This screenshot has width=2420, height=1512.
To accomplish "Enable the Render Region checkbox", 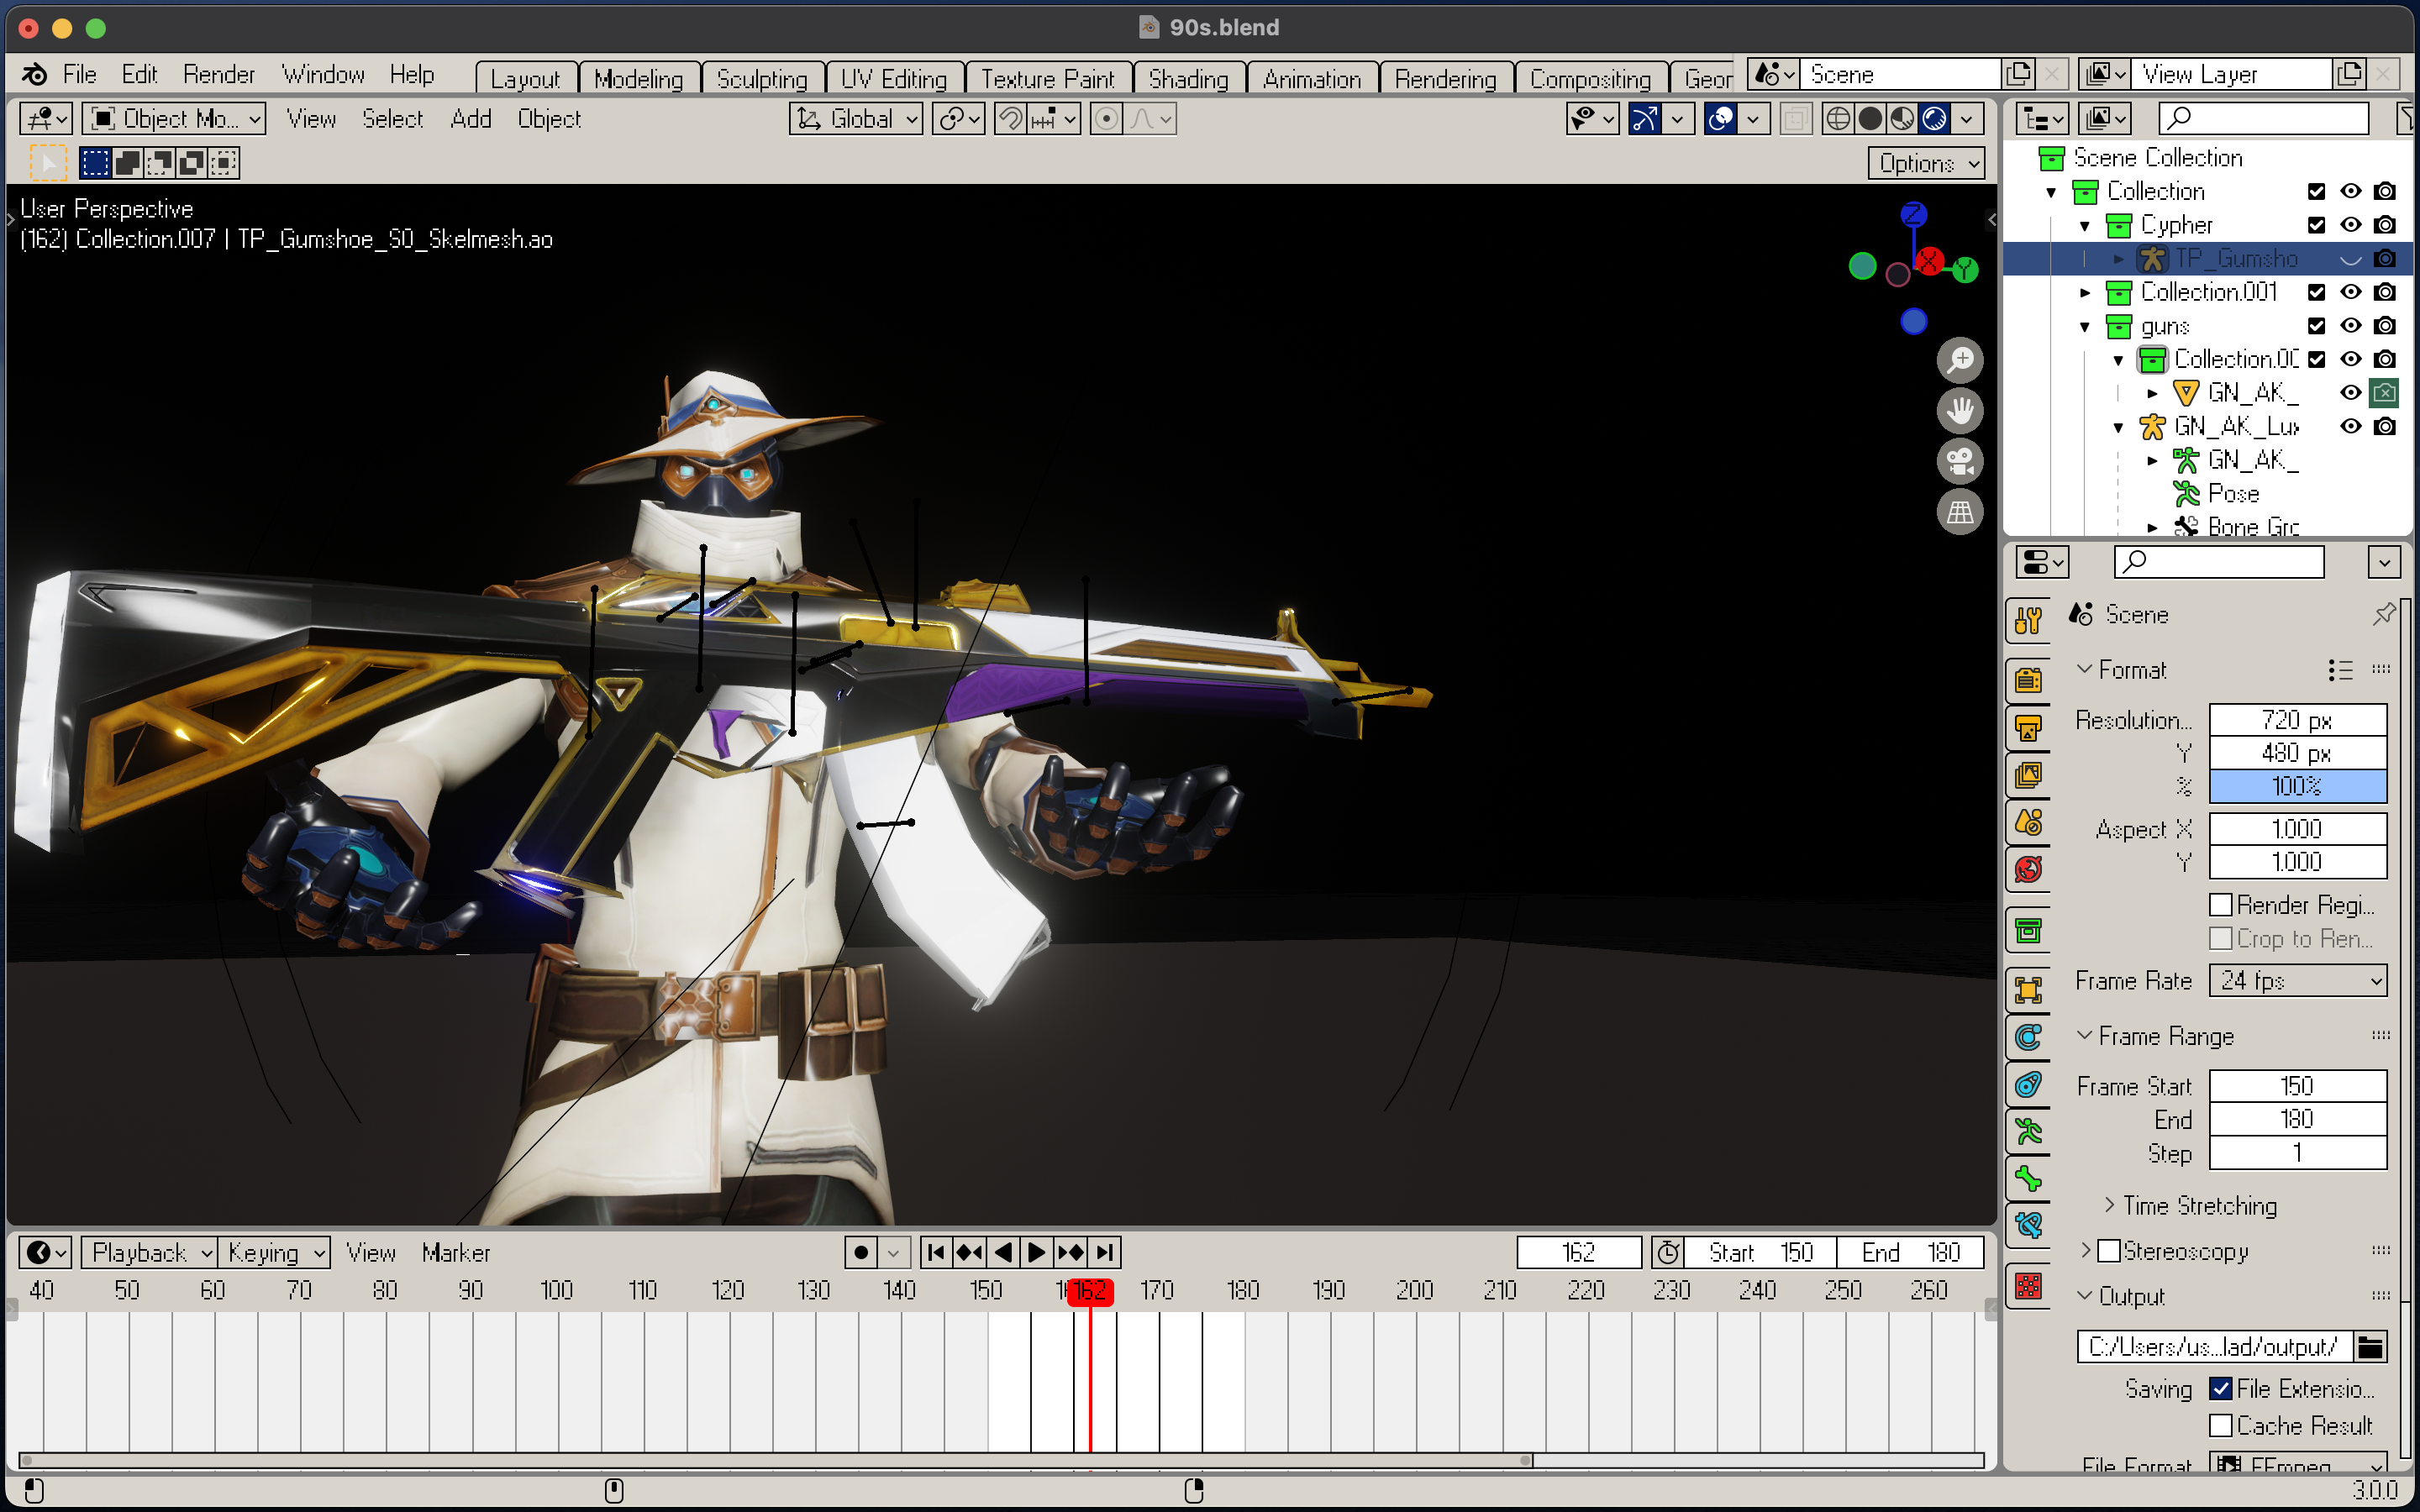I will tap(2220, 905).
